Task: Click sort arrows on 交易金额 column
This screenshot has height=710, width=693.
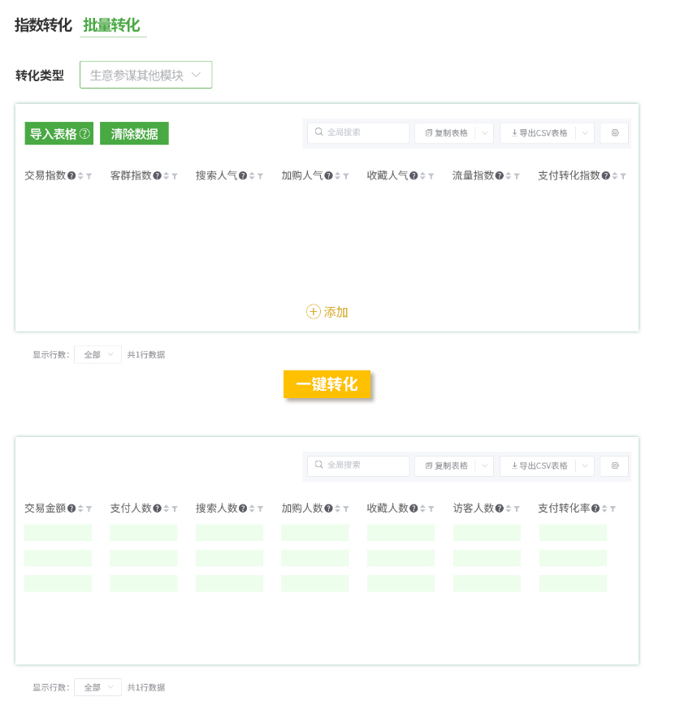Action: coord(80,509)
